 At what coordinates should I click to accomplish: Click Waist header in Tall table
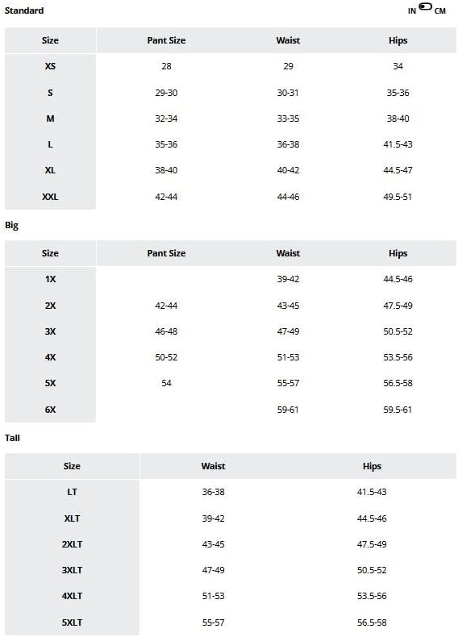(213, 466)
